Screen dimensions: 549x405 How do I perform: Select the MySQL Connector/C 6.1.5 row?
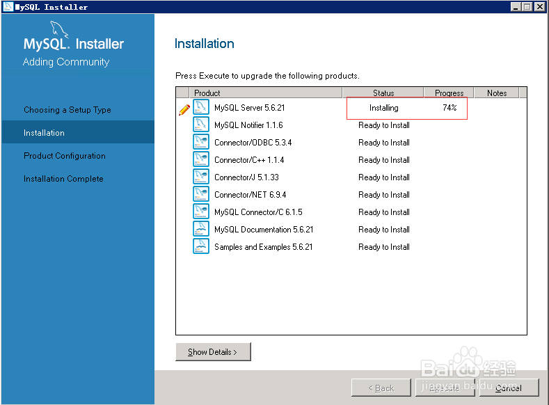point(351,212)
